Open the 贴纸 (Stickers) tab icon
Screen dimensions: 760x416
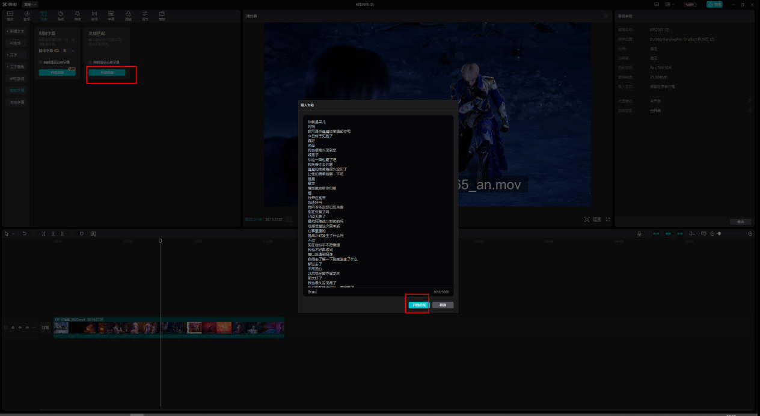click(61, 15)
